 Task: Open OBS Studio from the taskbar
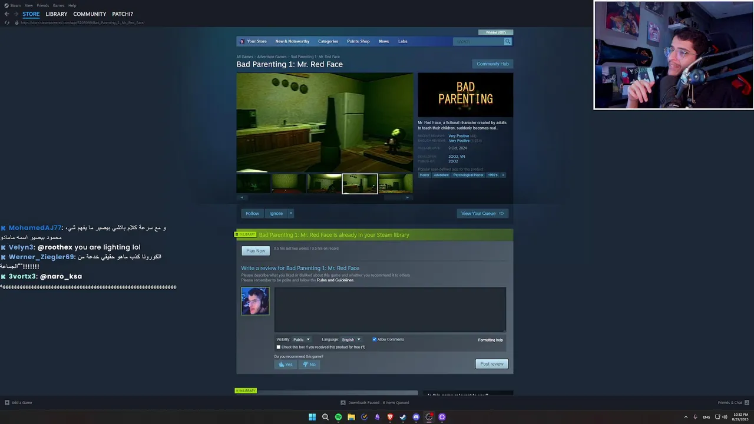429,417
